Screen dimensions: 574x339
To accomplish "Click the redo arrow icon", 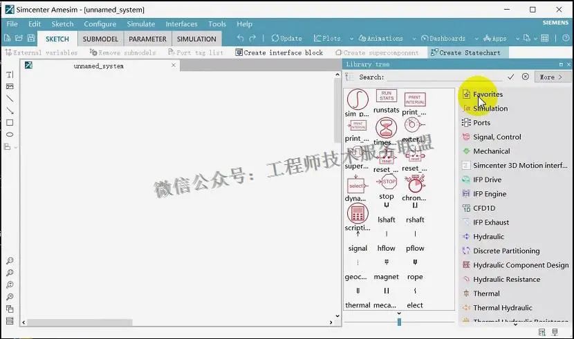I will [252, 38].
